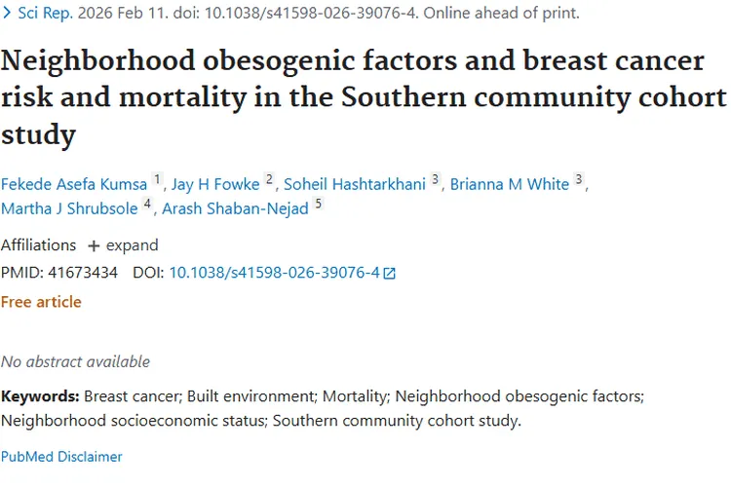Image resolution: width=731 pixels, height=487 pixels.
Task: Click affiliation superscript 1 after Kumsa
Action: (x=158, y=180)
